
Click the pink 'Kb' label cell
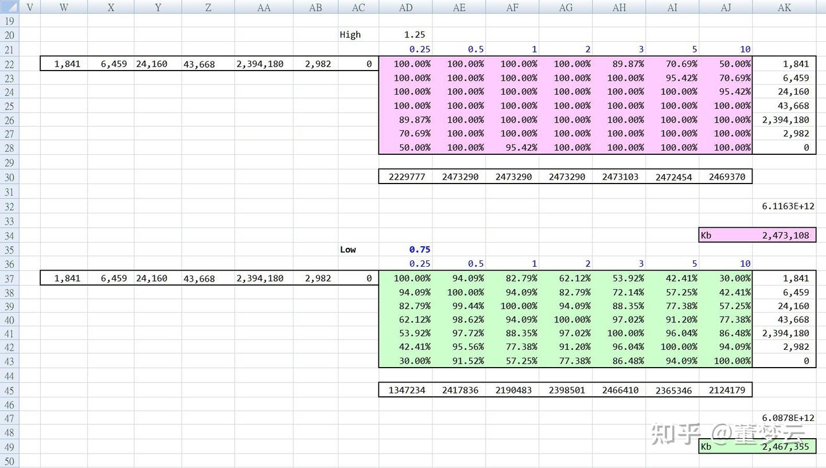726,235
